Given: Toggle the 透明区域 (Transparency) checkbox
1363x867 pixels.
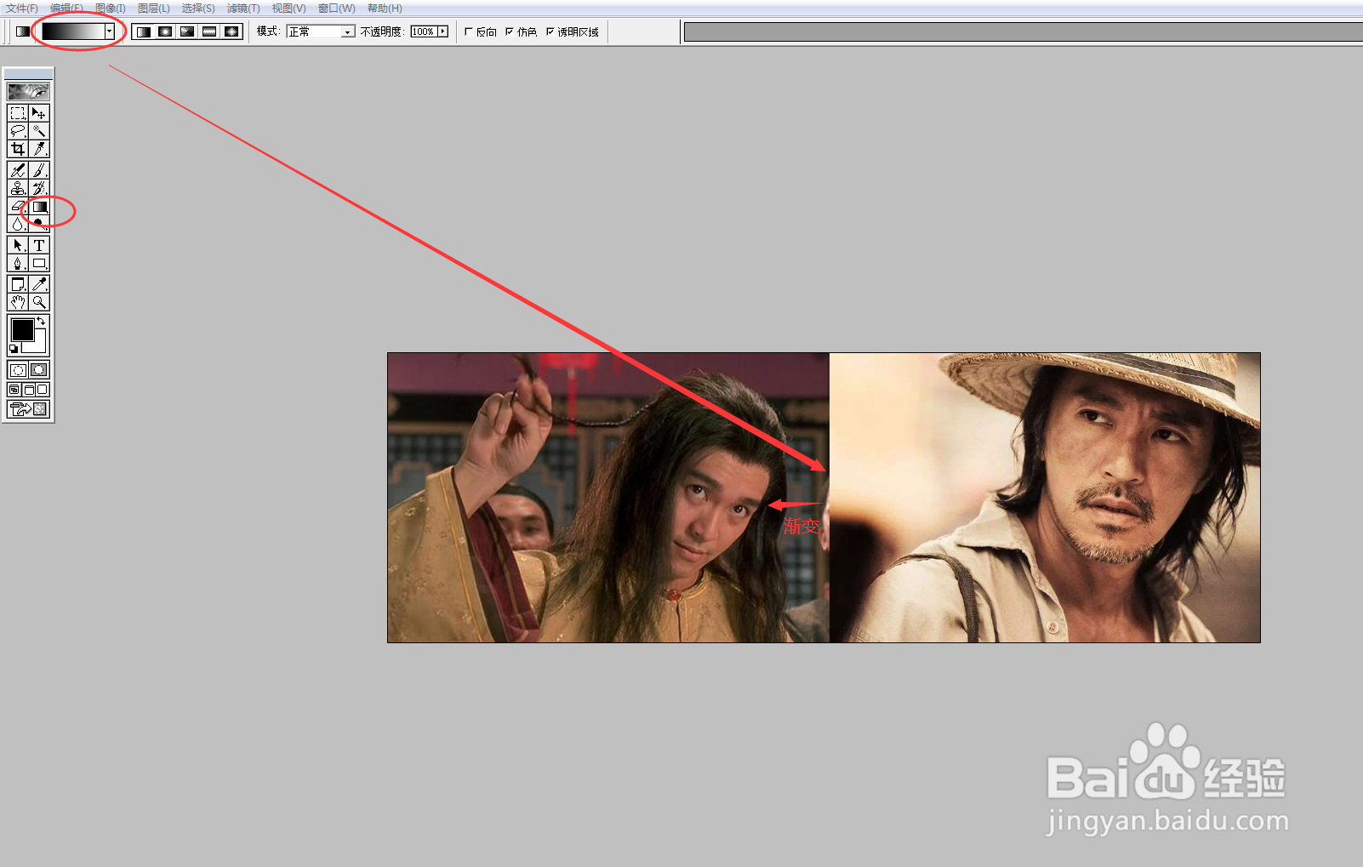Looking at the screenshot, I should click(550, 31).
